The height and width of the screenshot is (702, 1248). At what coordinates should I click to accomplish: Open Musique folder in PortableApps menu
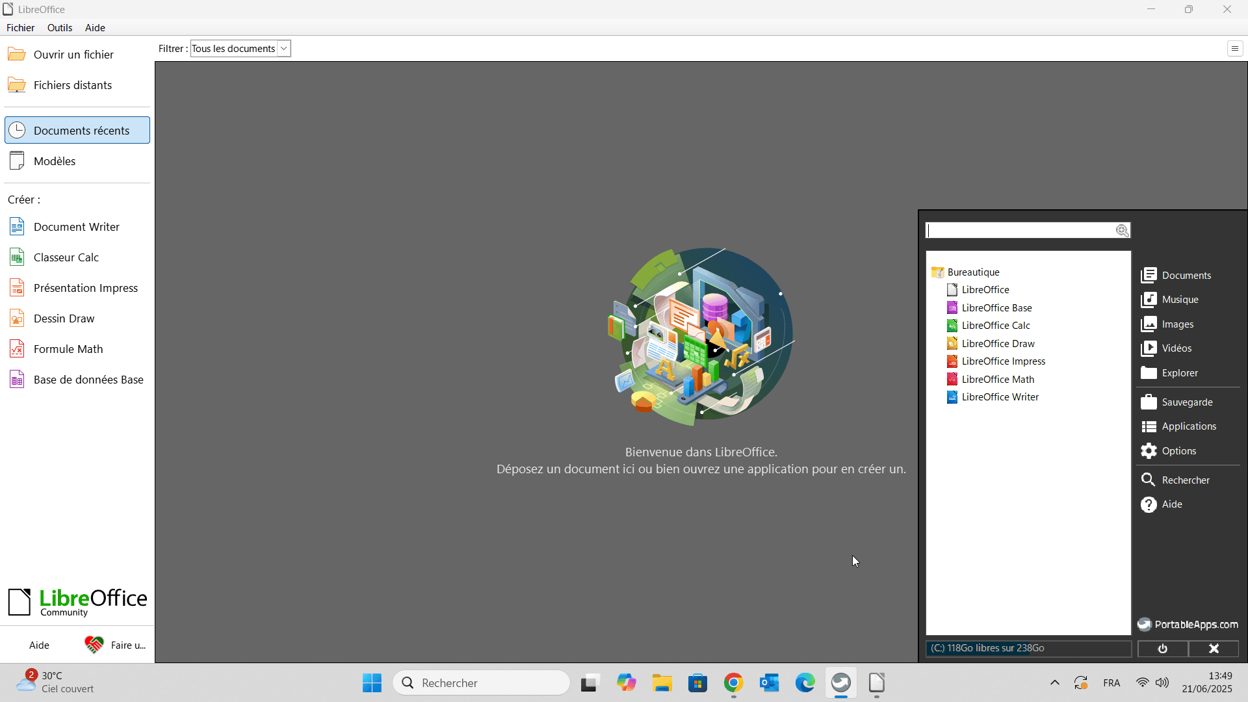click(x=1169, y=299)
